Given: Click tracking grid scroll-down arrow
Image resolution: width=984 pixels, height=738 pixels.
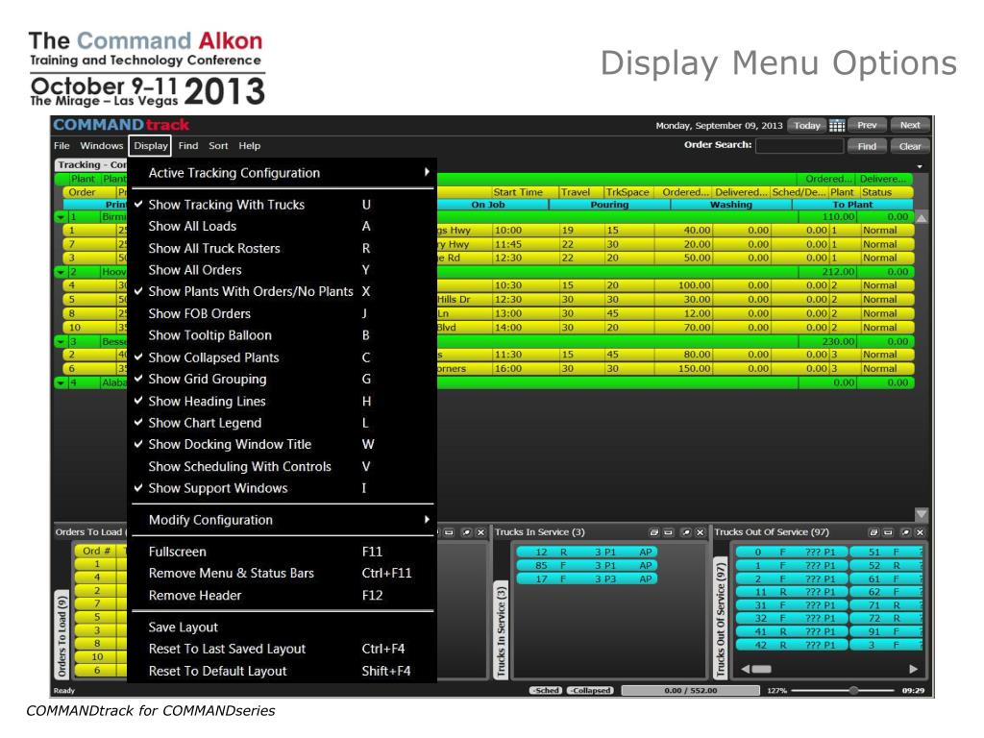Looking at the screenshot, I should [922, 514].
